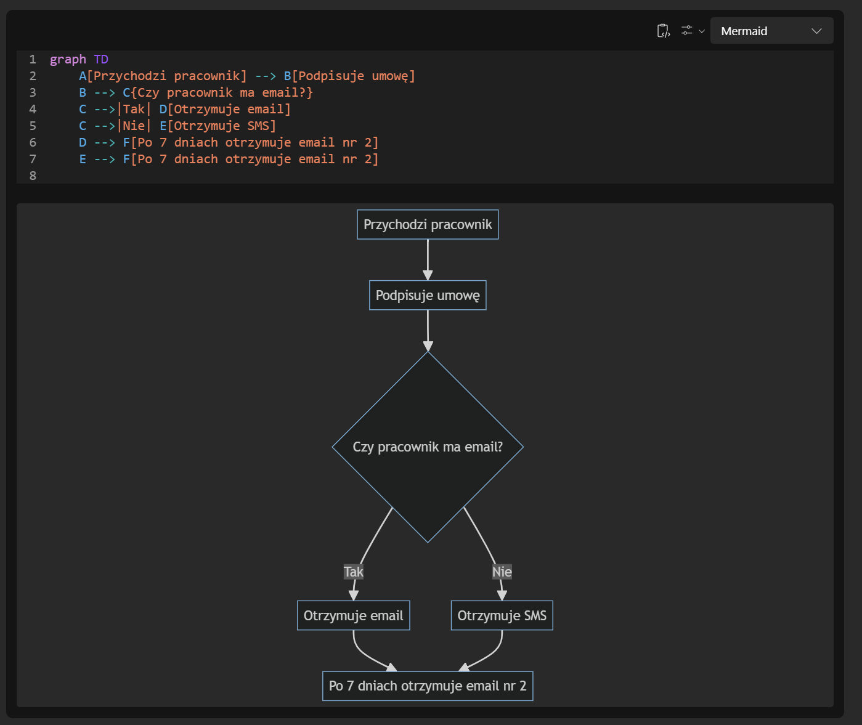Click the F node definition on line 7
The height and width of the screenshot is (725, 862).
point(251,159)
